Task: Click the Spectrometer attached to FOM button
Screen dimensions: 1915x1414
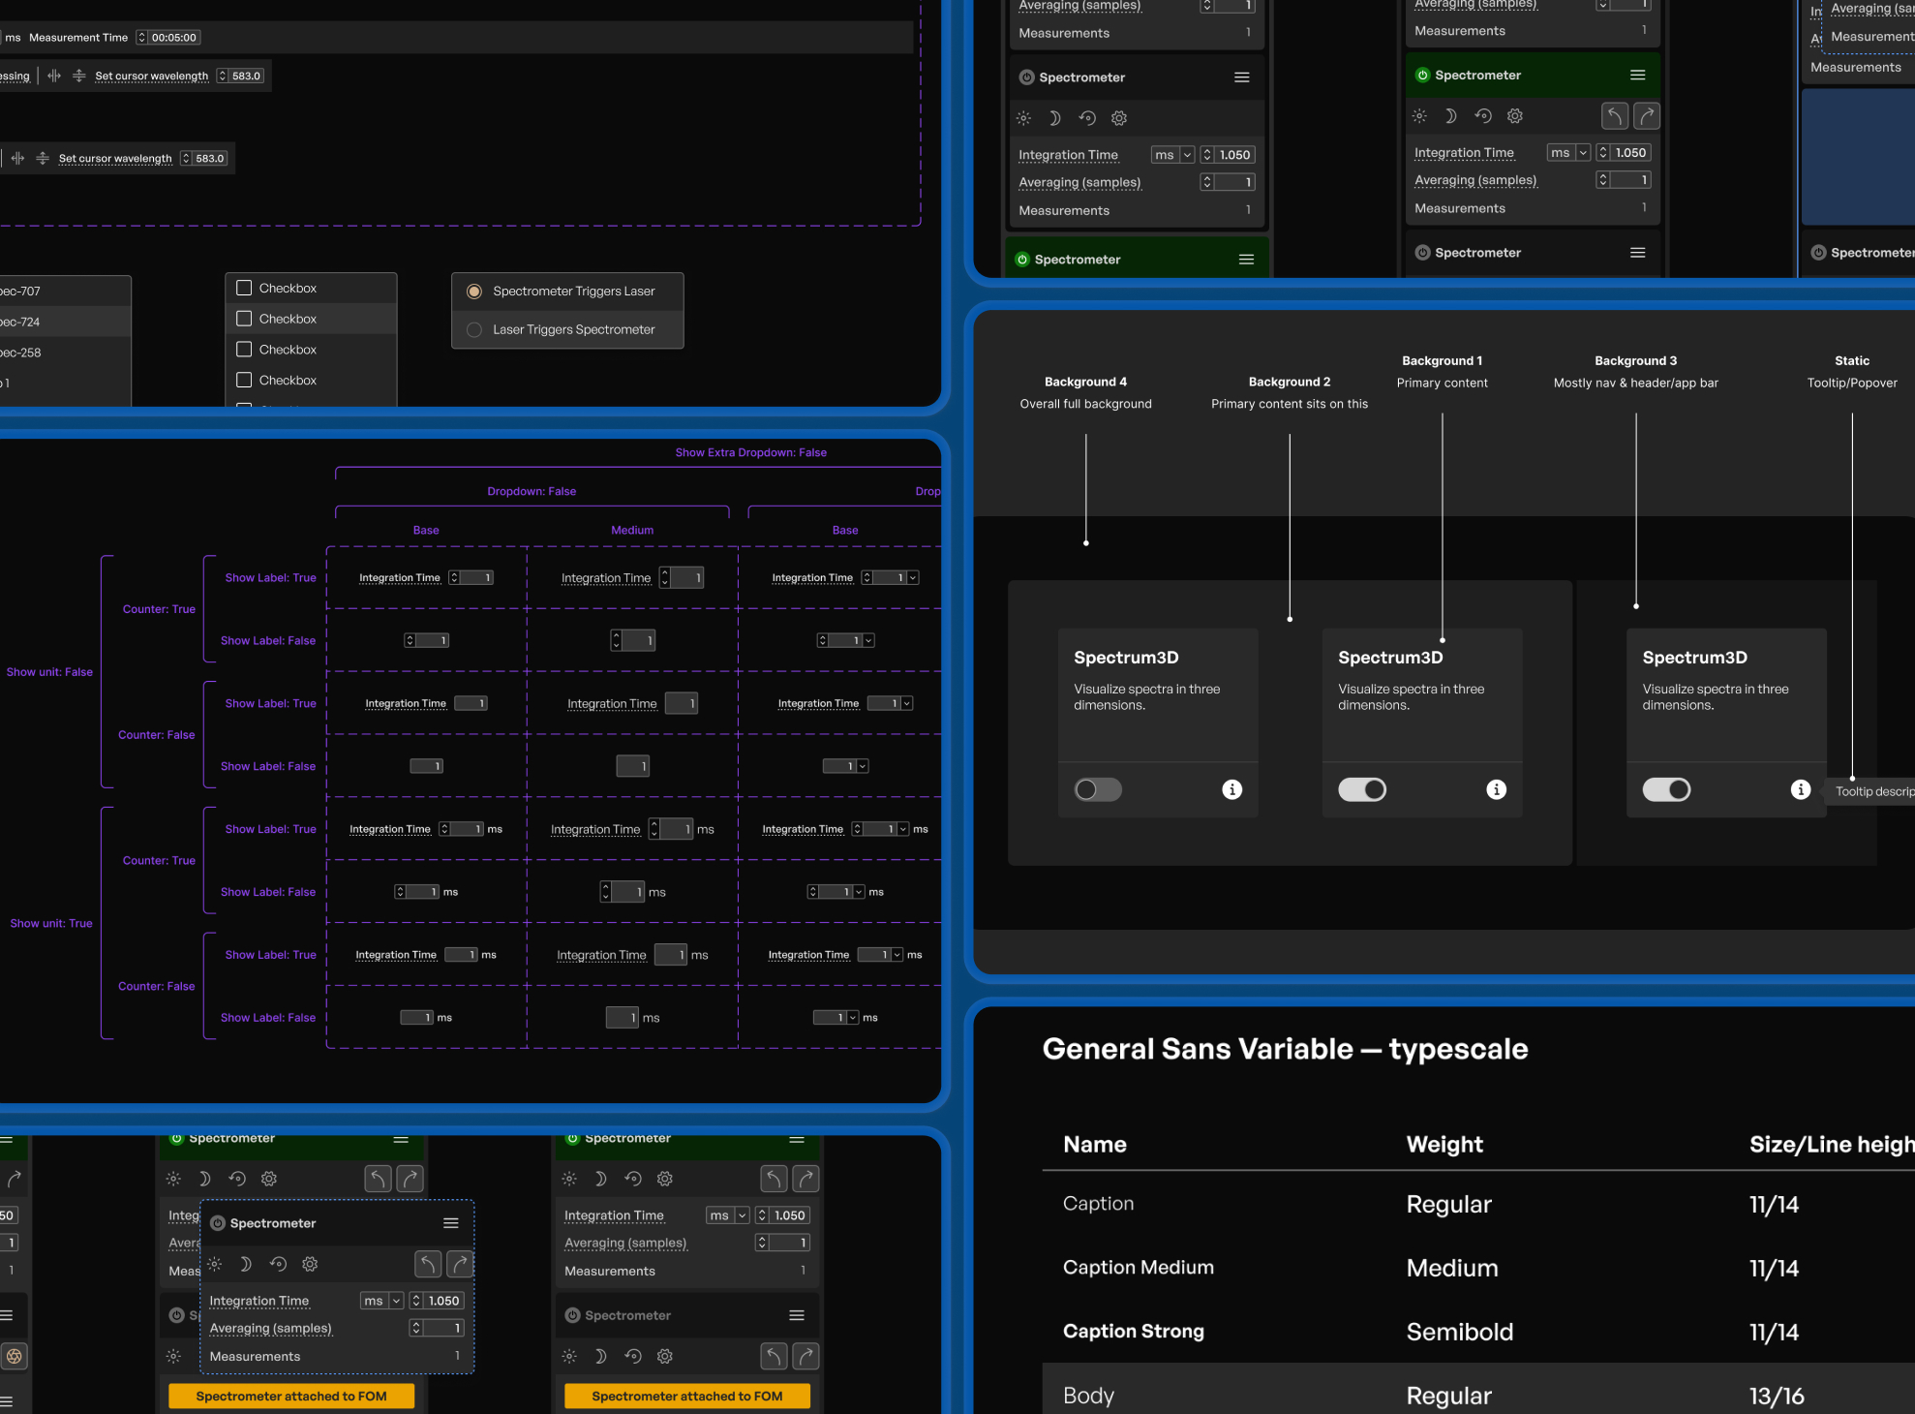Action: pos(290,1396)
